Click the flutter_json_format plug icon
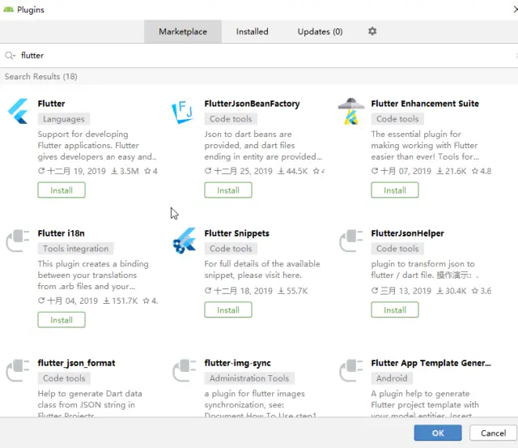 point(18,370)
